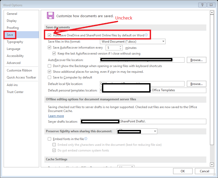Click Do not embed common system fonts checkbox
Screen dimensions: 218x178
[54, 150]
